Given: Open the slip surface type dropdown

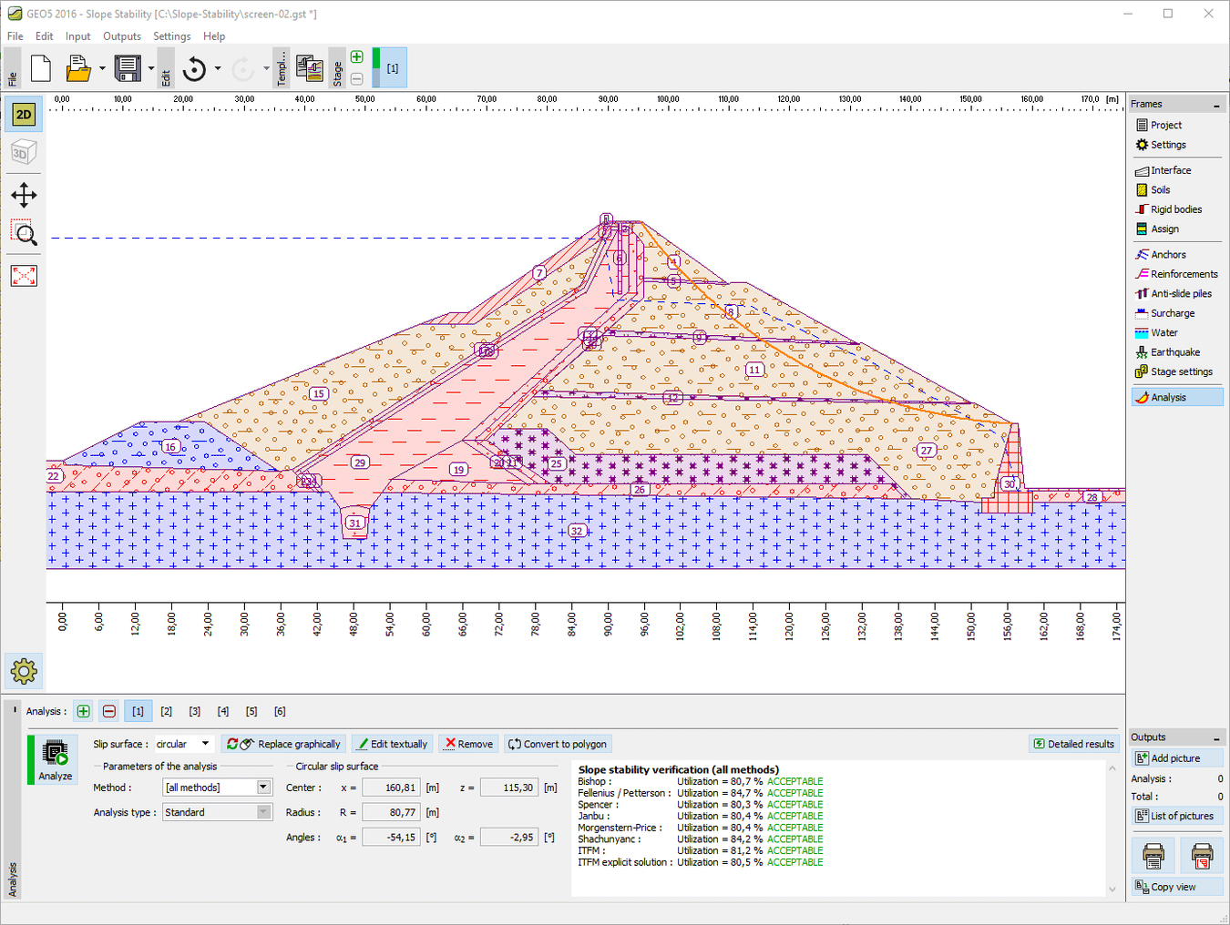Looking at the screenshot, I should click(x=206, y=743).
